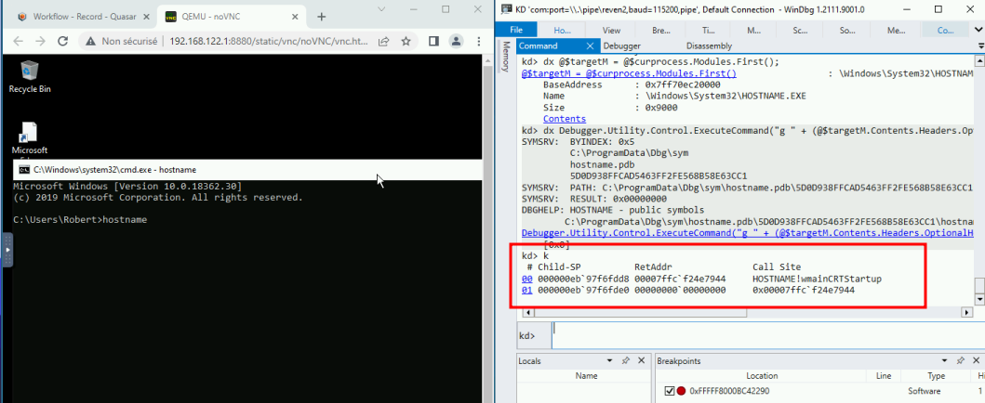
Task: Open the 'Bre...' ribbon tab
Action: [661, 30]
